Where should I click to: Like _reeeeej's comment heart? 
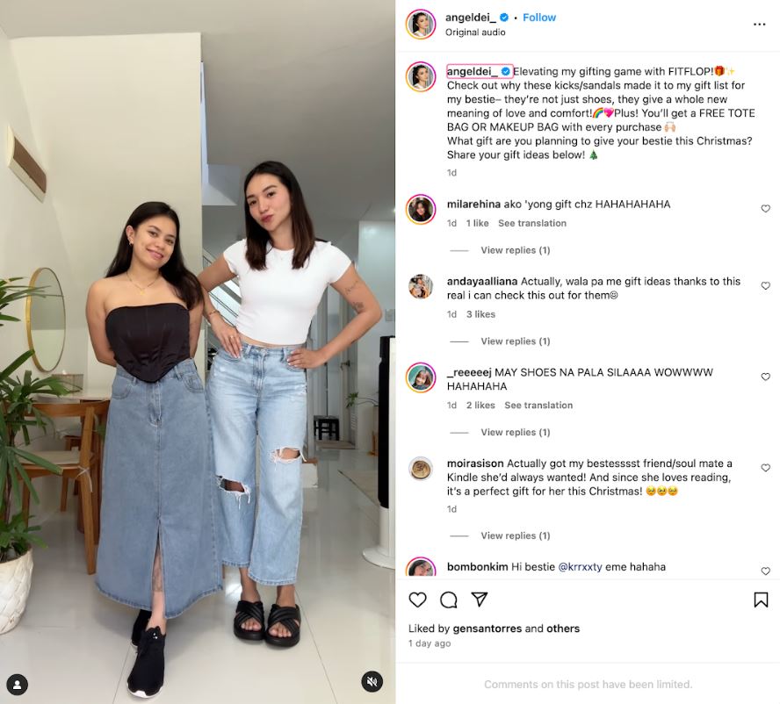point(766,377)
